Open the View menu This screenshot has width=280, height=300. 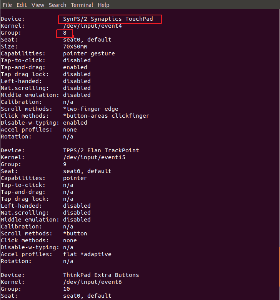click(x=38, y=5)
